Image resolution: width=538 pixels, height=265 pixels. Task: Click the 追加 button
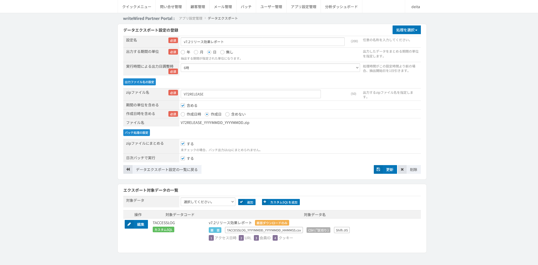247,202
